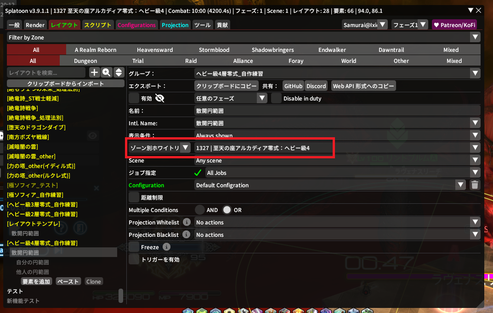Tick the Disable in duty checkbox

tap(276, 98)
